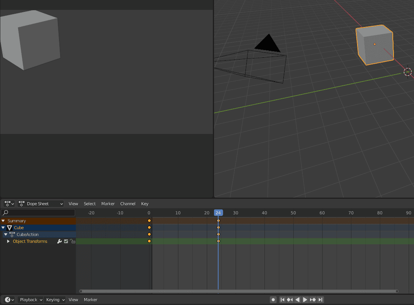414x305 pixels.
Task: Select the orange keyframe dot on the Summary row
Action: (x=149, y=220)
